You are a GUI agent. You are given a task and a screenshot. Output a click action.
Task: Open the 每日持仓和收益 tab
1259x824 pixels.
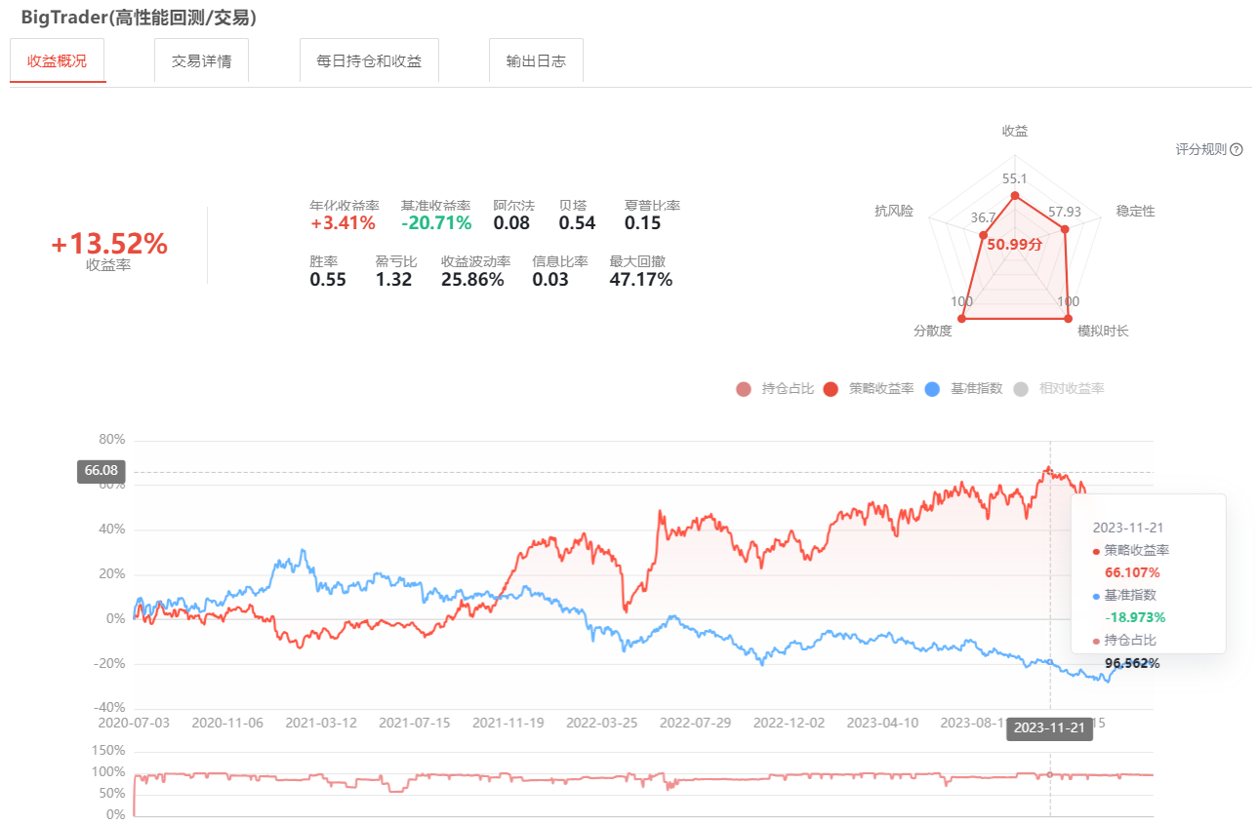[x=369, y=60]
